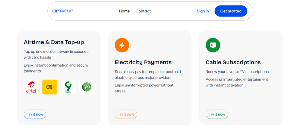
Task: Choose the yellow MTN network icon
Action: pos(50,87)
